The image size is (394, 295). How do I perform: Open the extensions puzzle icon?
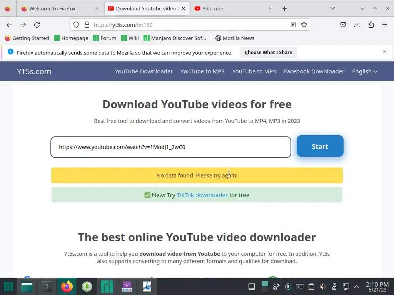(371, 25)
